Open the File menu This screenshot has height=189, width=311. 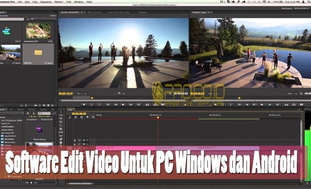(20, 2)
